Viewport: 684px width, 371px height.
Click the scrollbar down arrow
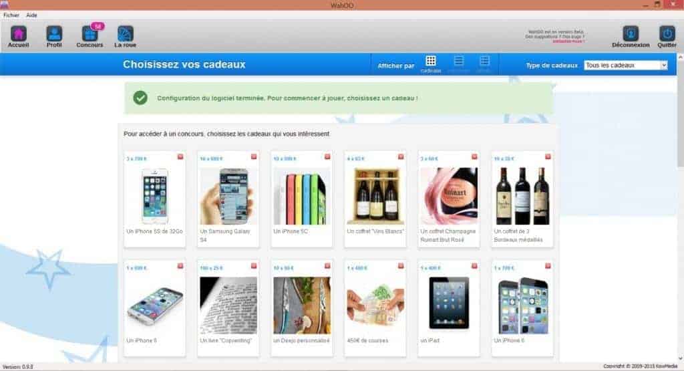click(680, 358)
